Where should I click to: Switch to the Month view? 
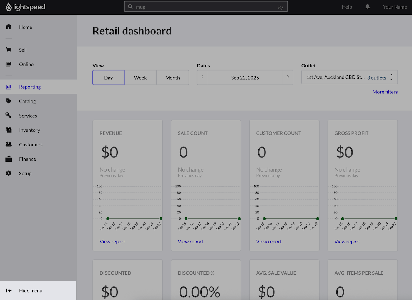(172, 78)
